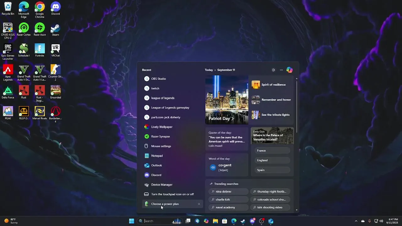Select the CPUID ASUS CPU-Z icon
The height and width of the screenshot is (226, 402).
click(x=8, y=31)
